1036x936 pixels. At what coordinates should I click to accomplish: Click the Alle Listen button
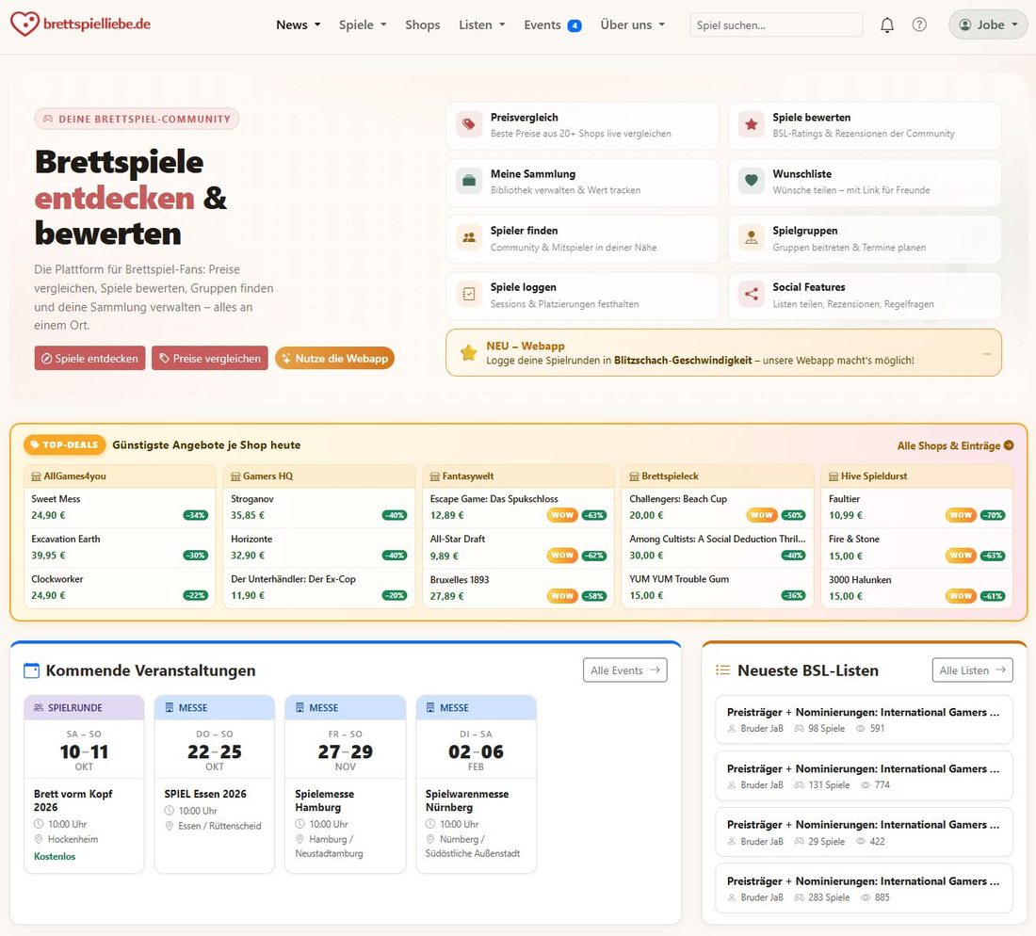pos(972,670)
